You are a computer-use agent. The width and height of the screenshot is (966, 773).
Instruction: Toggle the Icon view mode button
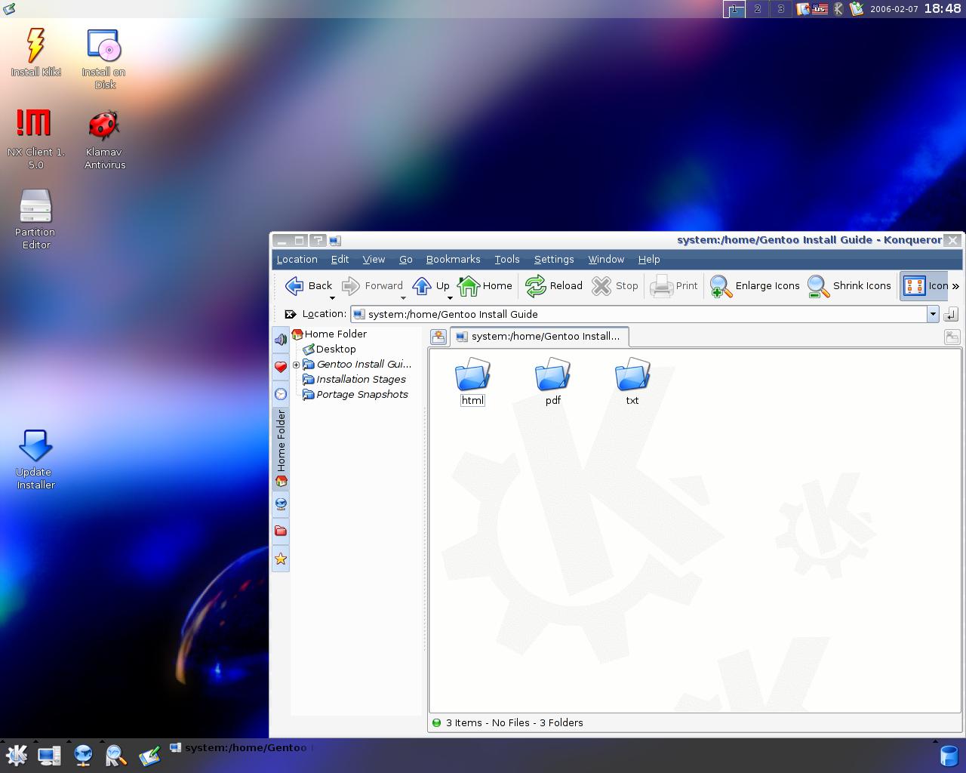924,285
